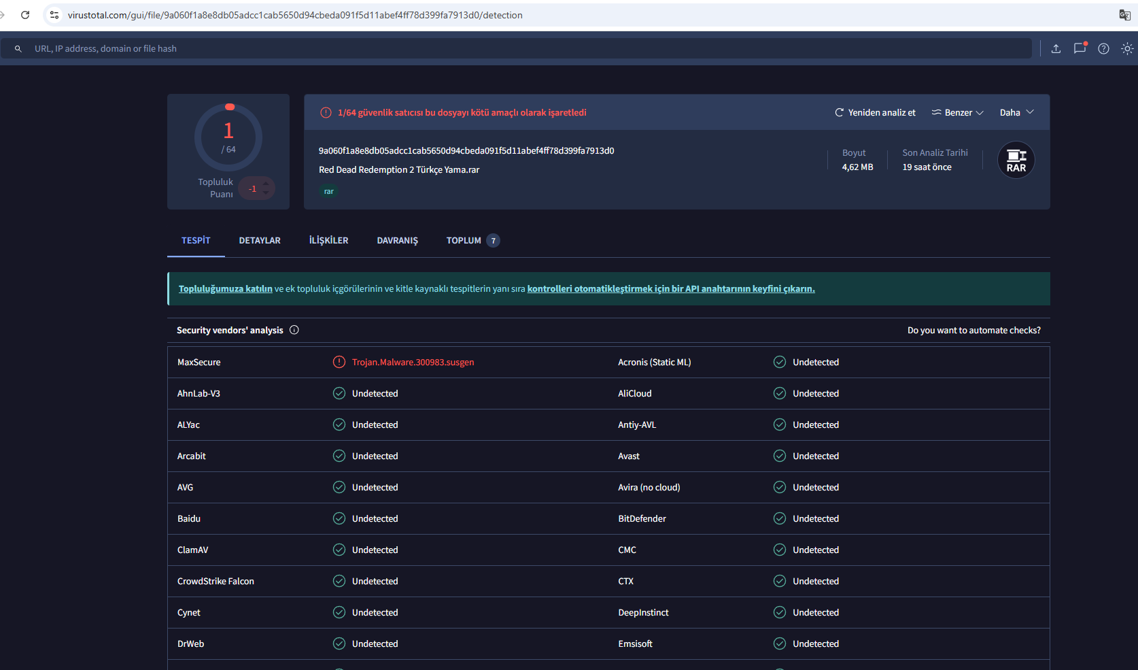Open the TOPLUM tab
This screenshot has height=670, width=1138.
pos(473,240)
